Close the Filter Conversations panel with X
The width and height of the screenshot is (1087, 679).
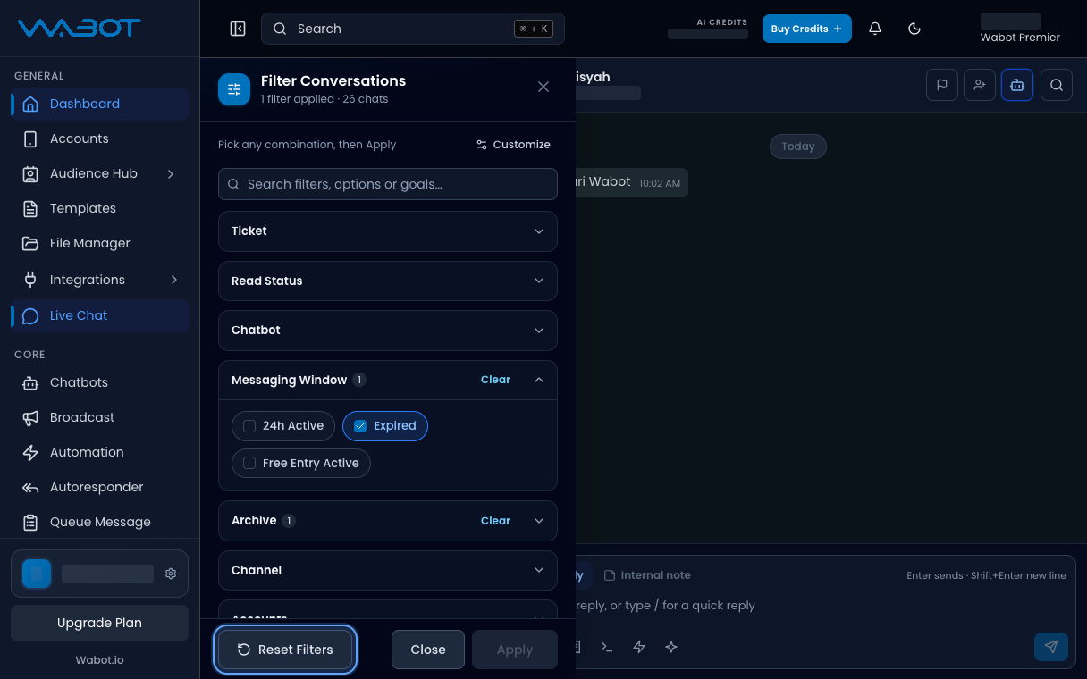[543, 87]
